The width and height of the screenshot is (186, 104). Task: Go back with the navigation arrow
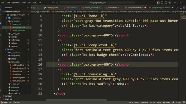click(53, 3)
